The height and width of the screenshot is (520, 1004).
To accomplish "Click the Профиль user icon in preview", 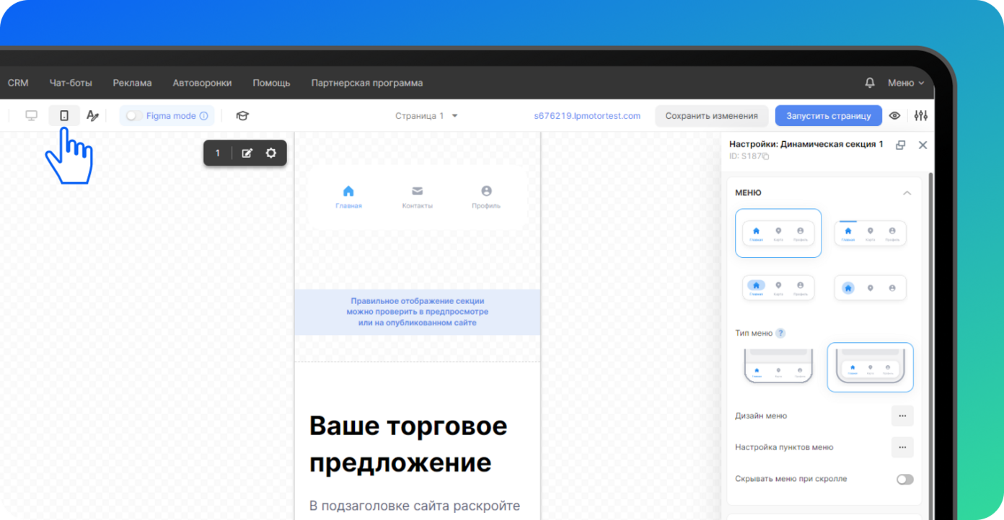I will pyautogui.click(x=486, y=191).
